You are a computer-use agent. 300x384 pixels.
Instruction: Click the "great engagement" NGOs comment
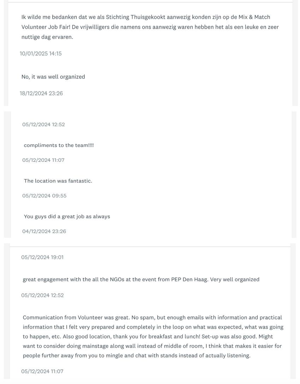pos(141,279)
